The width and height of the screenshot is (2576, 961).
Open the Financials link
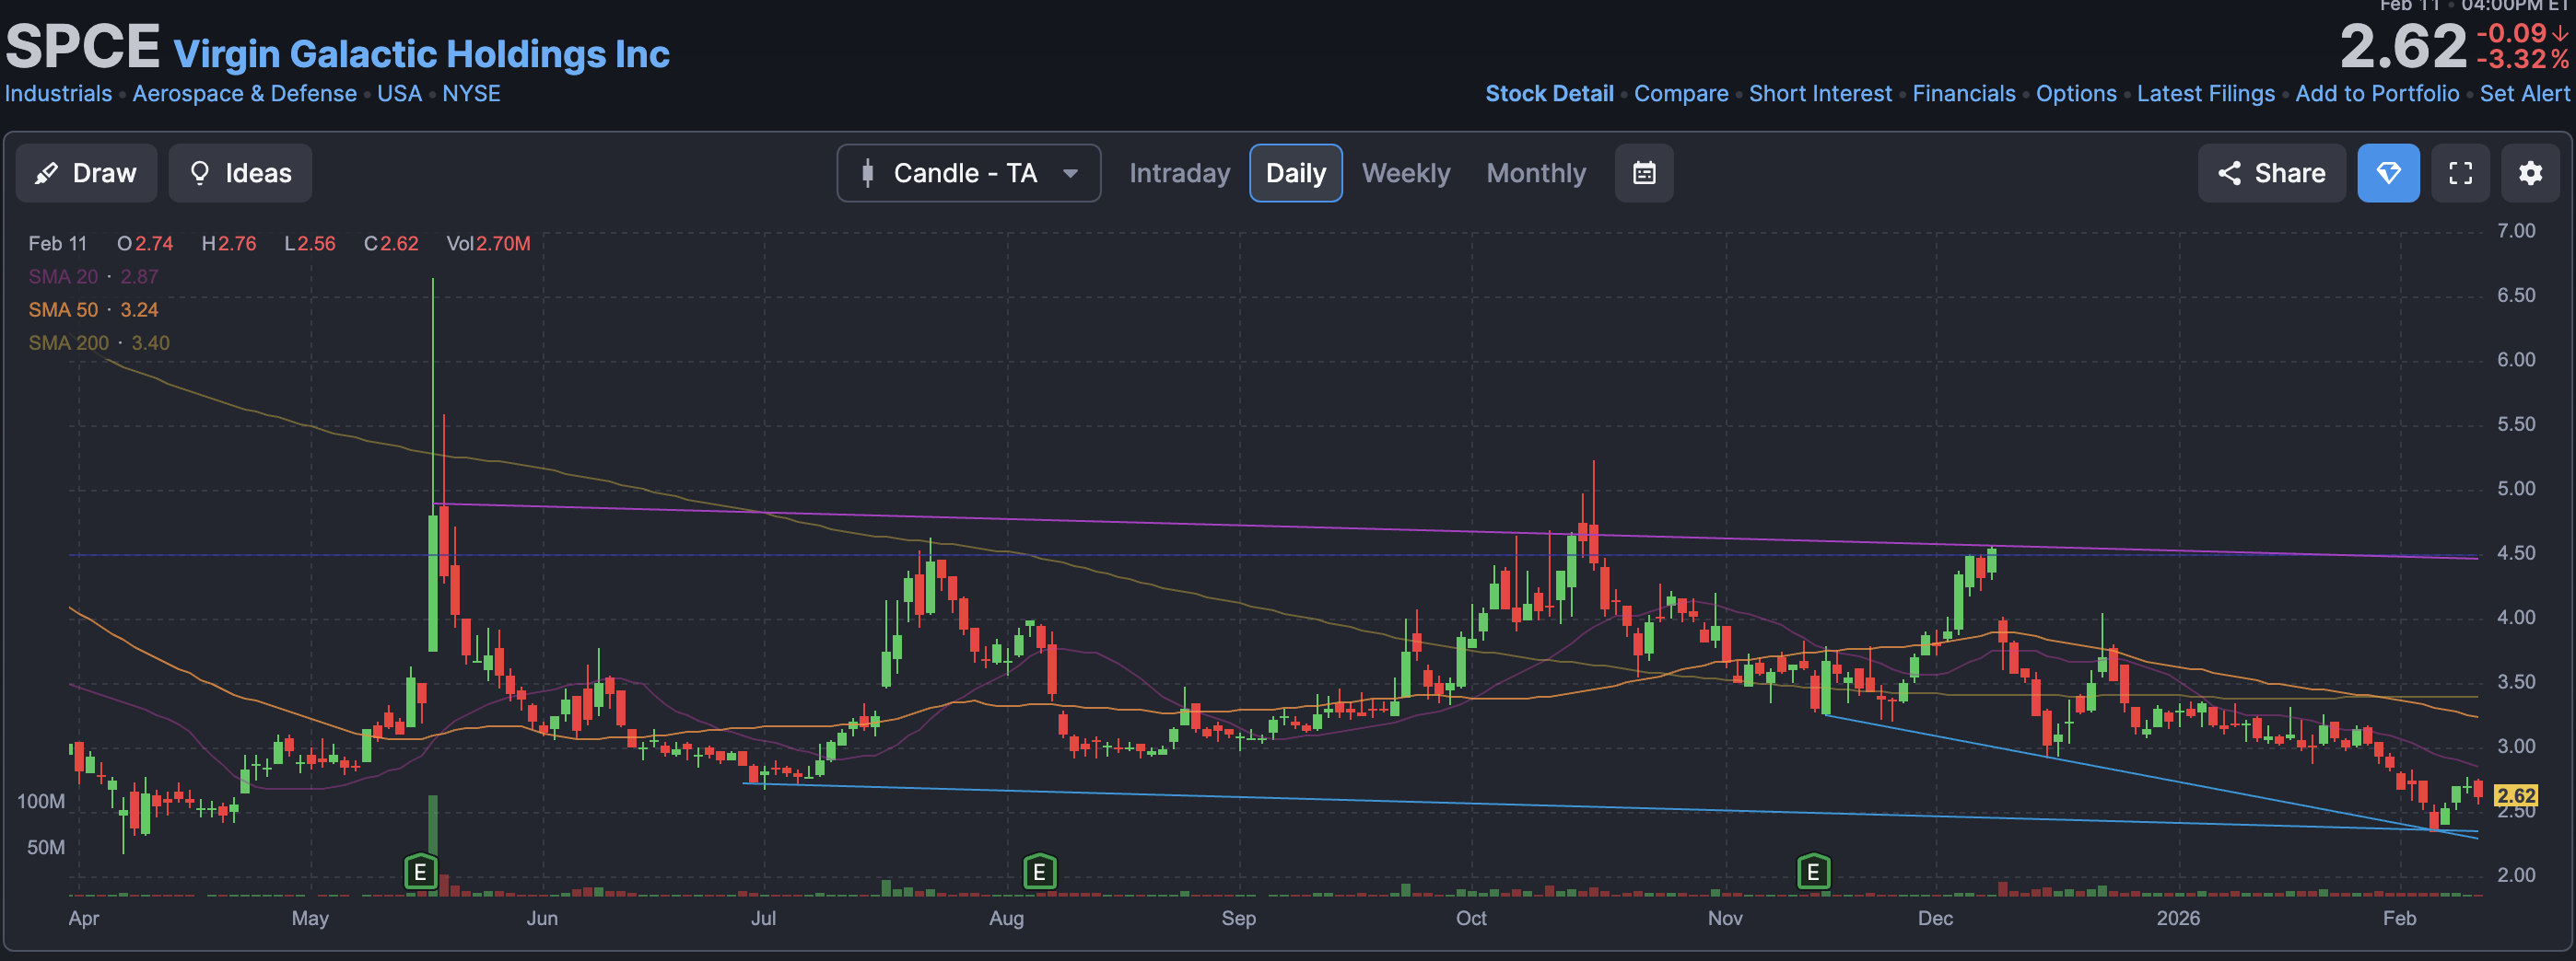pyautogui.click(x=1963, y=93)
